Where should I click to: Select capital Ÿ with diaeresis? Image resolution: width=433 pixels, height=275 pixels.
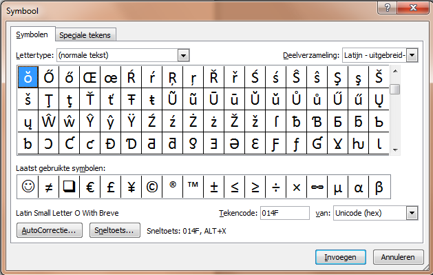pyautogui.click(x=131, y=121)
